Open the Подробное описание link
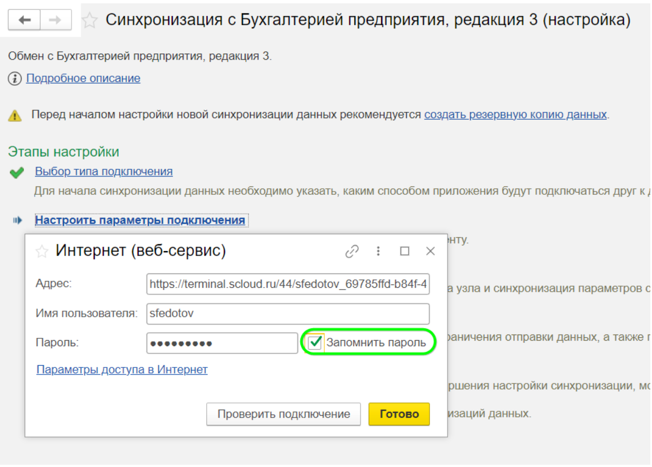Screen dimensions: 652x467 pyautogui.click(x=83, y=78)
